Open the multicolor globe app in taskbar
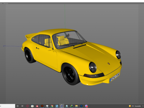Viewport: 144px width, 108px height. [71, 106]
